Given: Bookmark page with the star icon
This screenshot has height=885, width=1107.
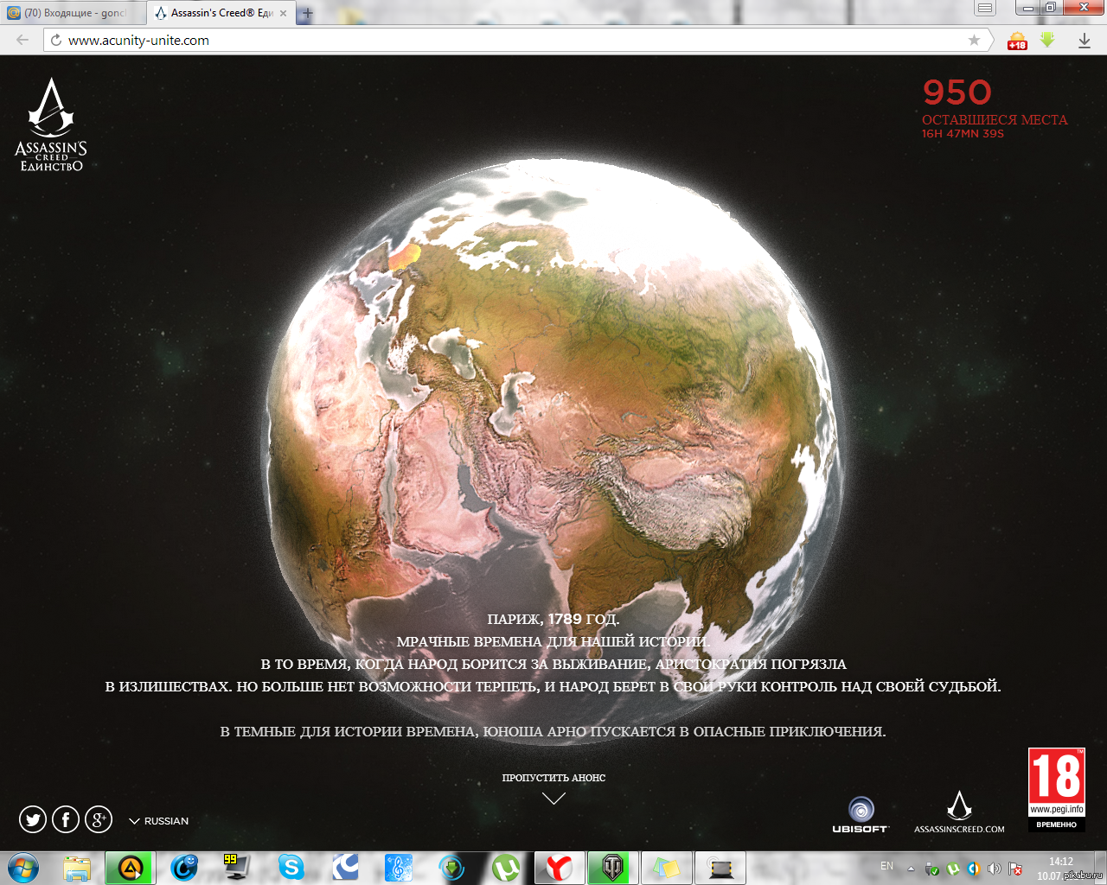Looking at the screenshot, I should [975, 40].
